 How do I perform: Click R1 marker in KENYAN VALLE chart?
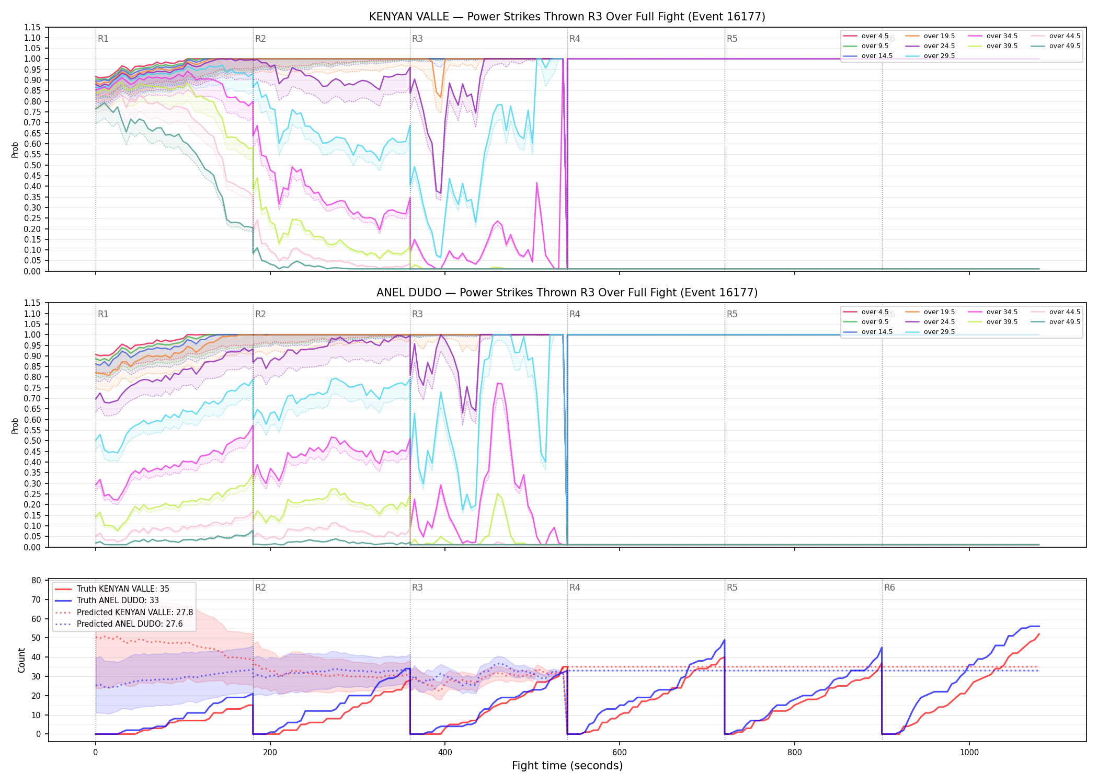pyautogui.click(x=103, y=39)
